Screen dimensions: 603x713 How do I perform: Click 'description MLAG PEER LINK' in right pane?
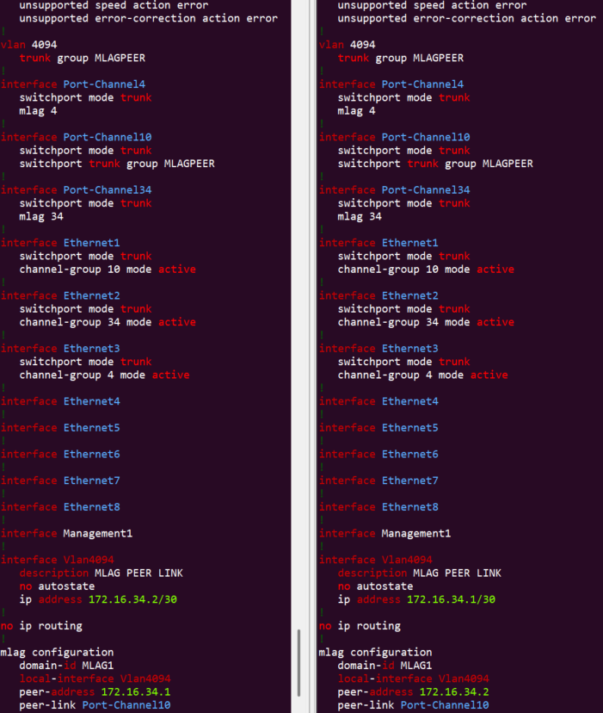pos(420,573)
